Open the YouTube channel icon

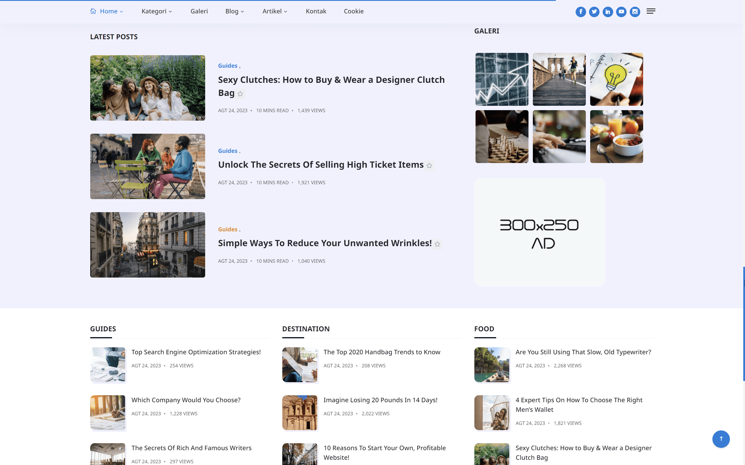click(x=621, y=12)
